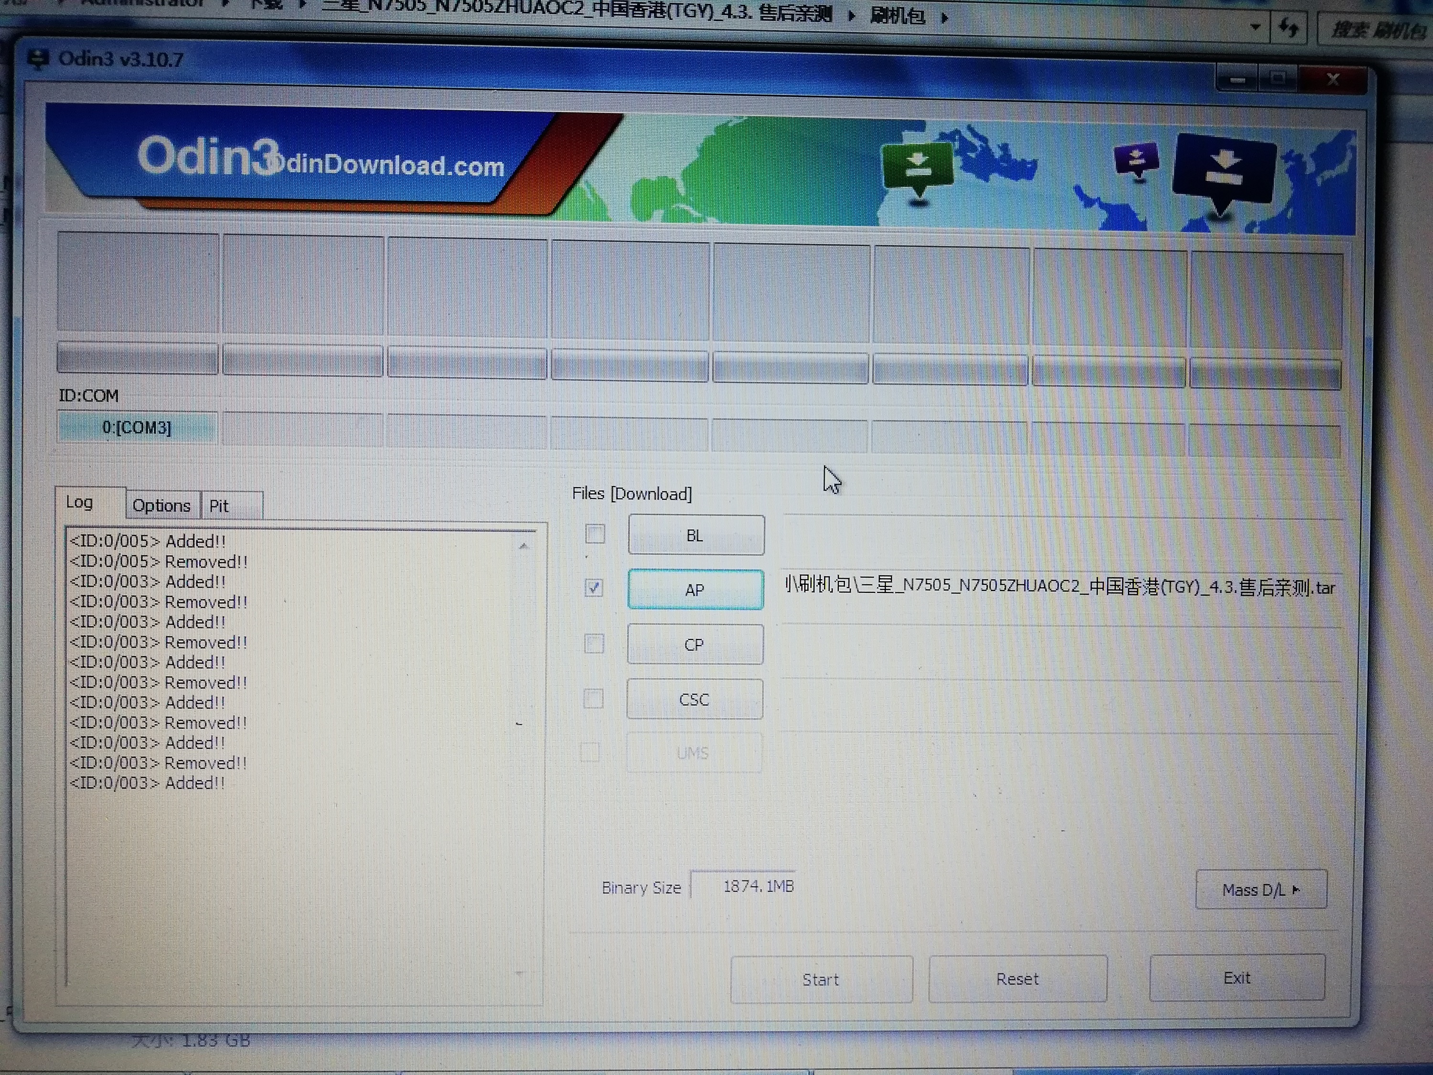Enable the CP file checkbox
The height and width of the screenshot is (1075, 1433).
point(593,644)
